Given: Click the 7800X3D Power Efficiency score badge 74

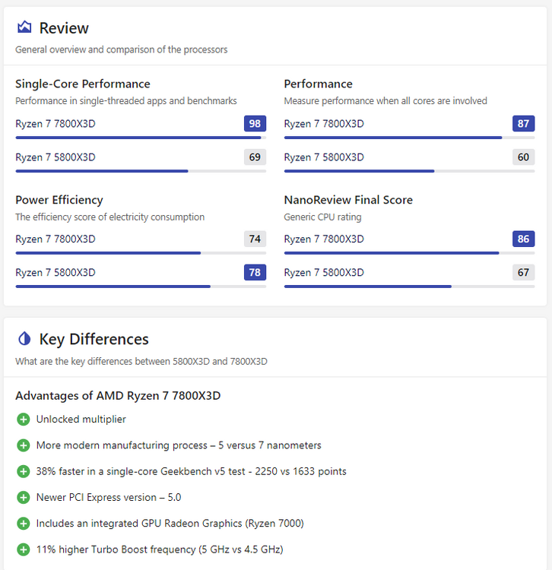Looking at the screenshot, I should (255, 239).
